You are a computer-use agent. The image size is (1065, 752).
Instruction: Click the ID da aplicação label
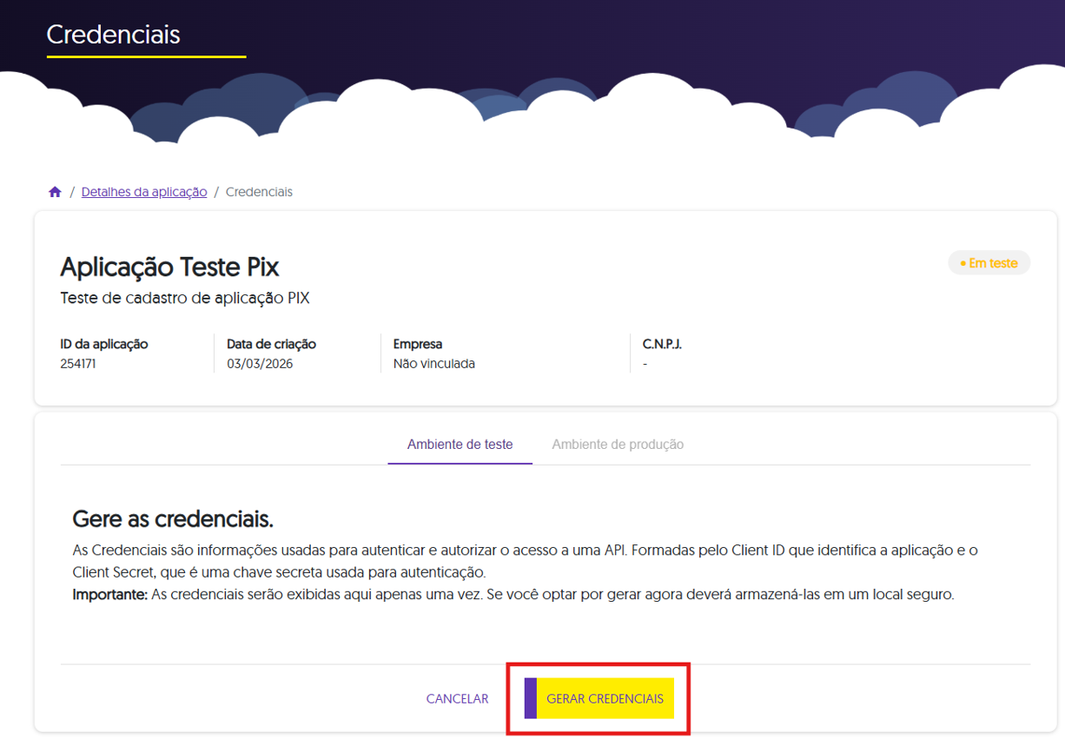click(x=104, y=344)
